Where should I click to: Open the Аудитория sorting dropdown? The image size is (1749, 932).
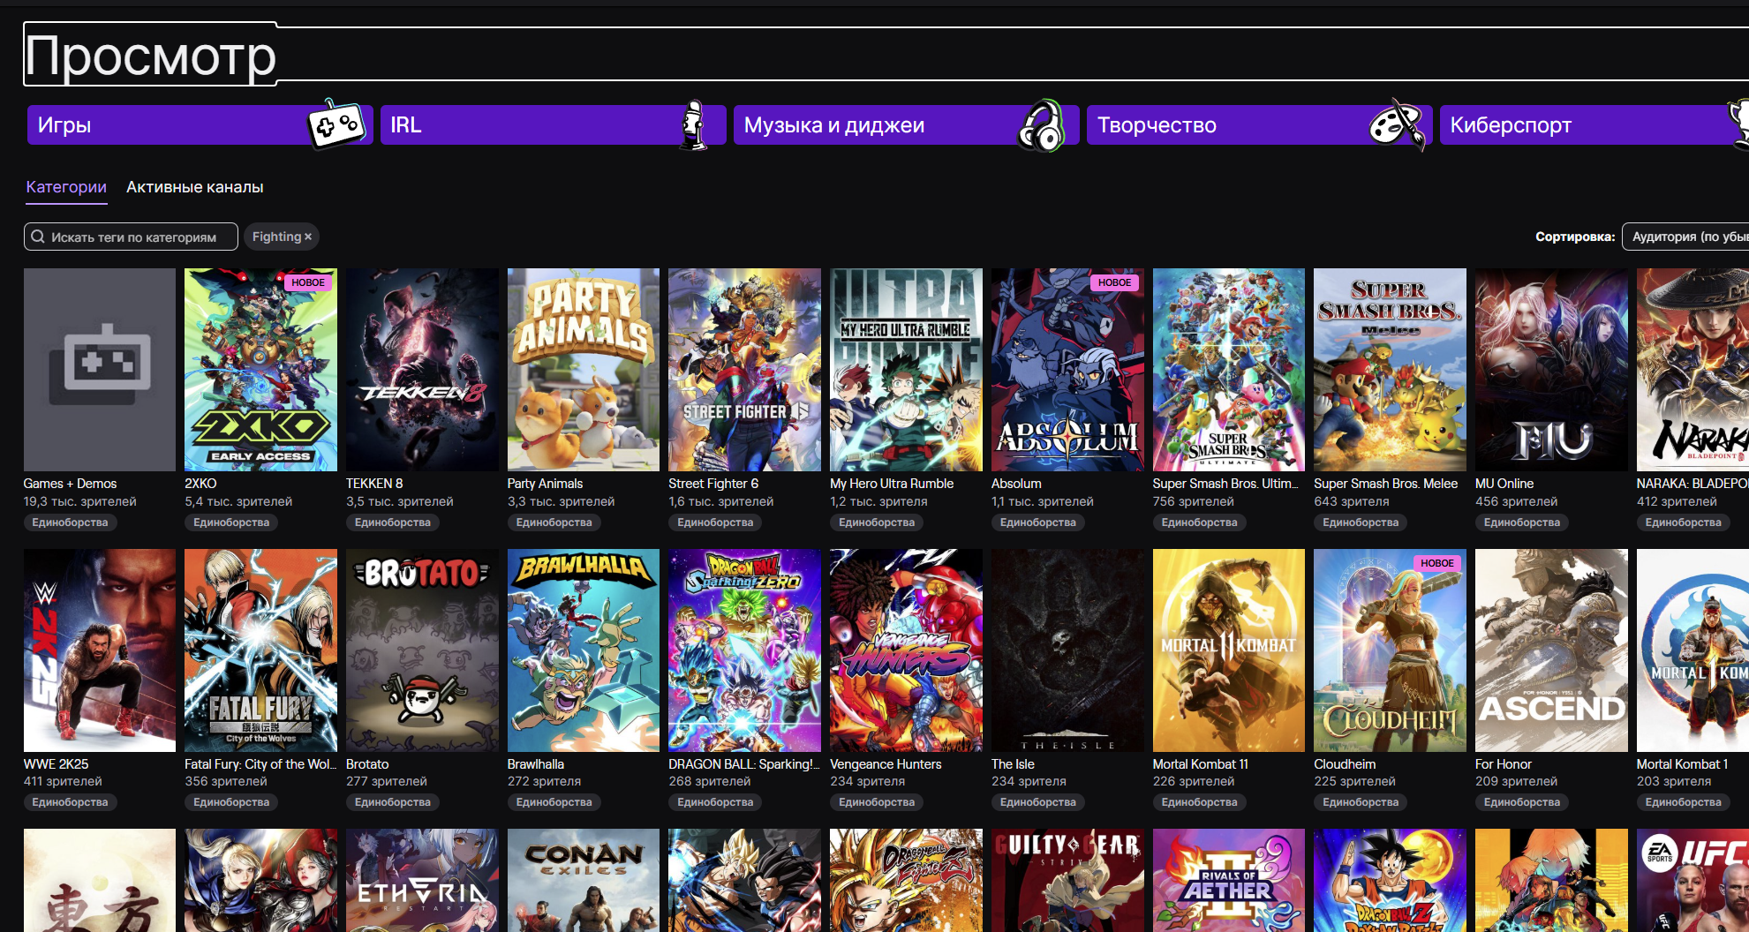[x=1685, y=237]
